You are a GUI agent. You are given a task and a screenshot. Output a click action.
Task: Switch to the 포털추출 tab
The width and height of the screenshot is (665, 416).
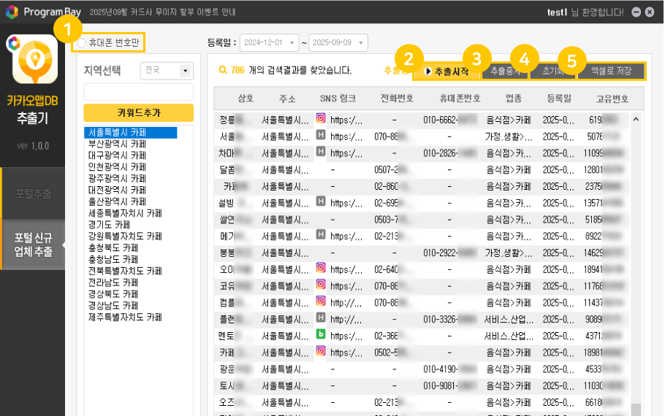[33, 193]
